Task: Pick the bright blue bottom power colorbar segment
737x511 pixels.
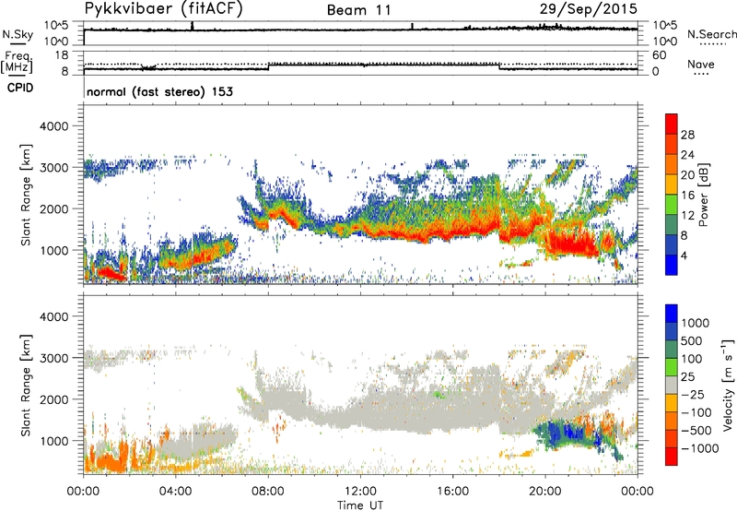Action: [672, 266]
